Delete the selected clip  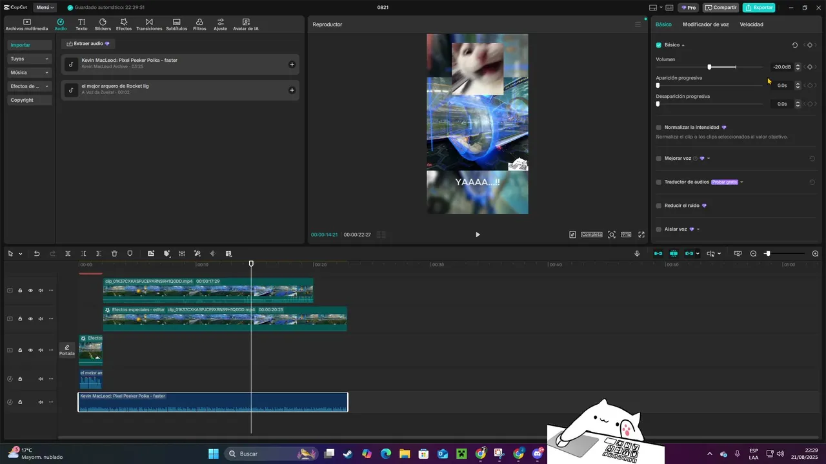coord(114,254)
